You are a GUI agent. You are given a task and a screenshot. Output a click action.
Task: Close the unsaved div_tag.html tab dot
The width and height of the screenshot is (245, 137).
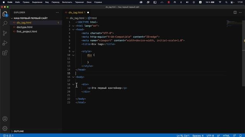(88, 13)
